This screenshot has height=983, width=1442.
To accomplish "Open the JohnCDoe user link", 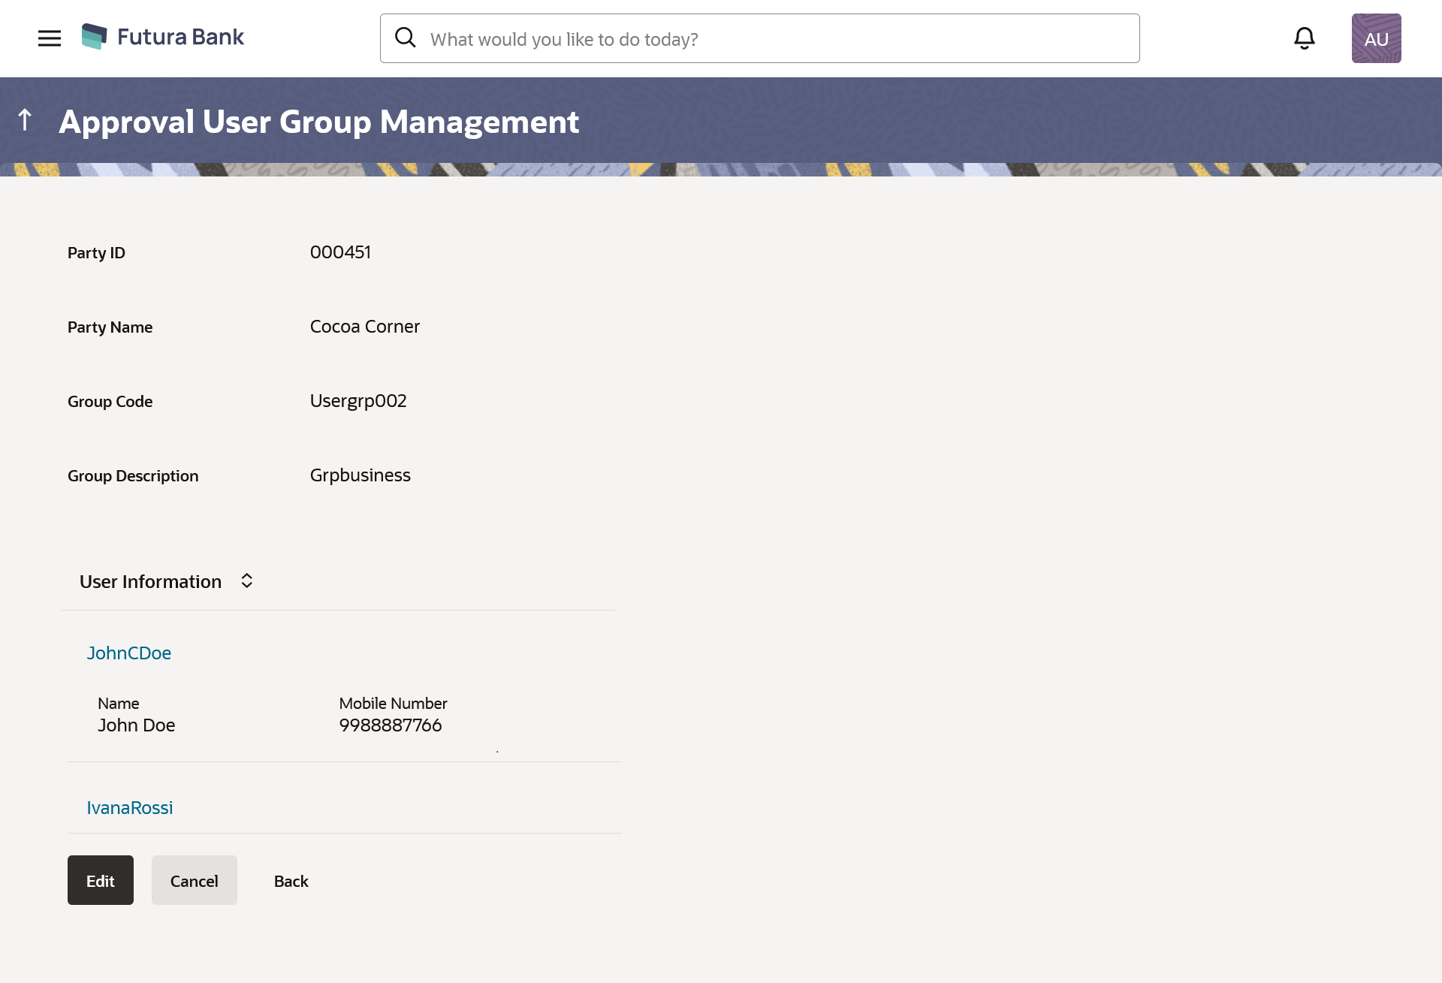I will [x=129, y=653].
